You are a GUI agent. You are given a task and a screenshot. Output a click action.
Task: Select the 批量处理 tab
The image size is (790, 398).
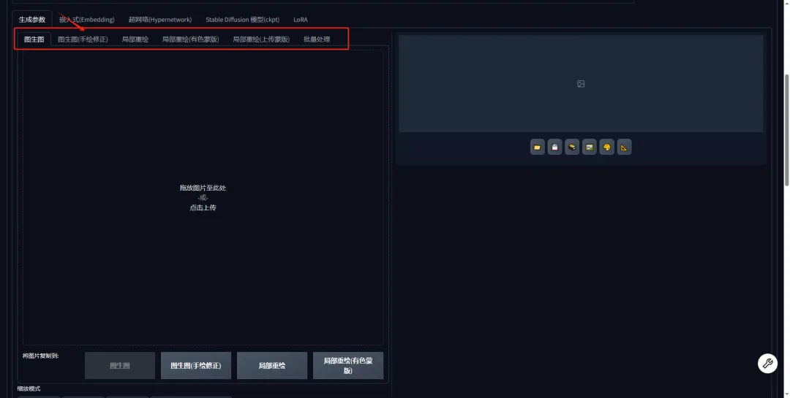coord(317,39)
